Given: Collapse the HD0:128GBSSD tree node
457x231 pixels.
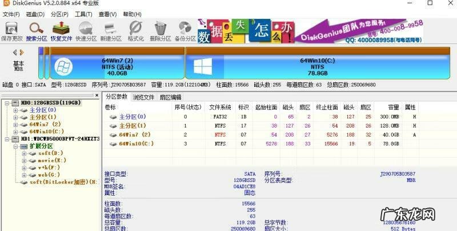Looking at the screenshot, I should point(6,103).
